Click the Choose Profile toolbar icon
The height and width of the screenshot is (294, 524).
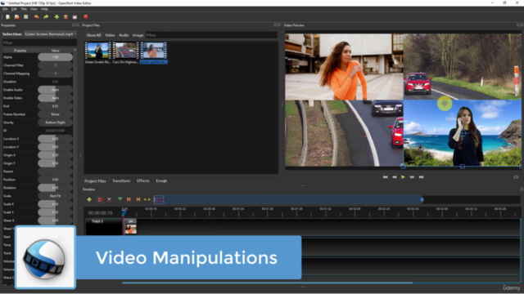[65, 16]
